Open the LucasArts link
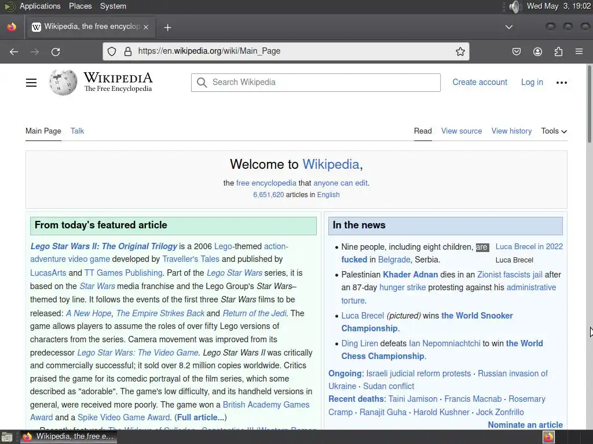Viewport: 593px width, 444px height. coord(48,273)
